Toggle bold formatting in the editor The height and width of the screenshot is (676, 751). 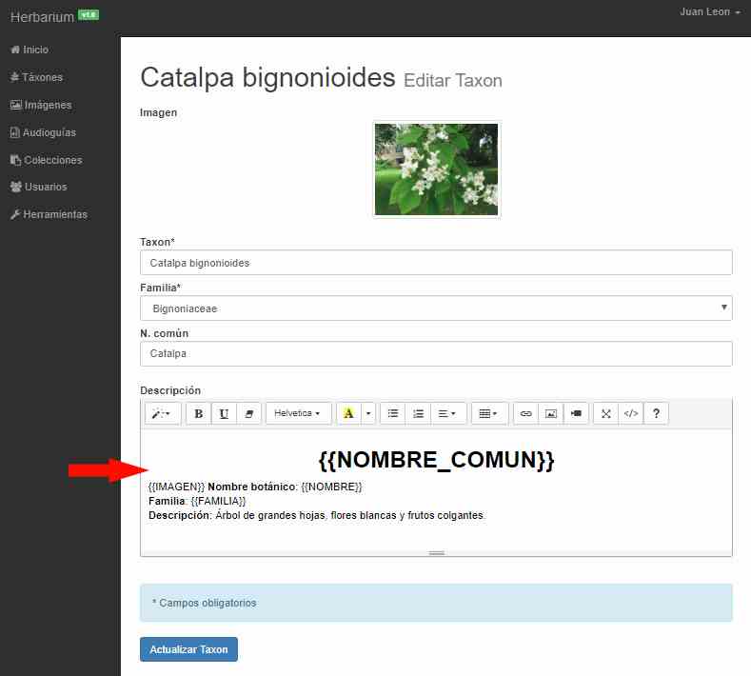(198, 413)
